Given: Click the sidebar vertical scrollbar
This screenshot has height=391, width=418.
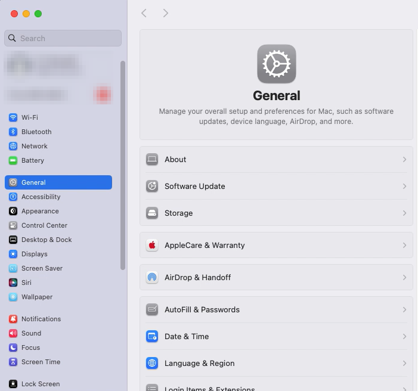Looking at the screenshot, I should 123,165.
